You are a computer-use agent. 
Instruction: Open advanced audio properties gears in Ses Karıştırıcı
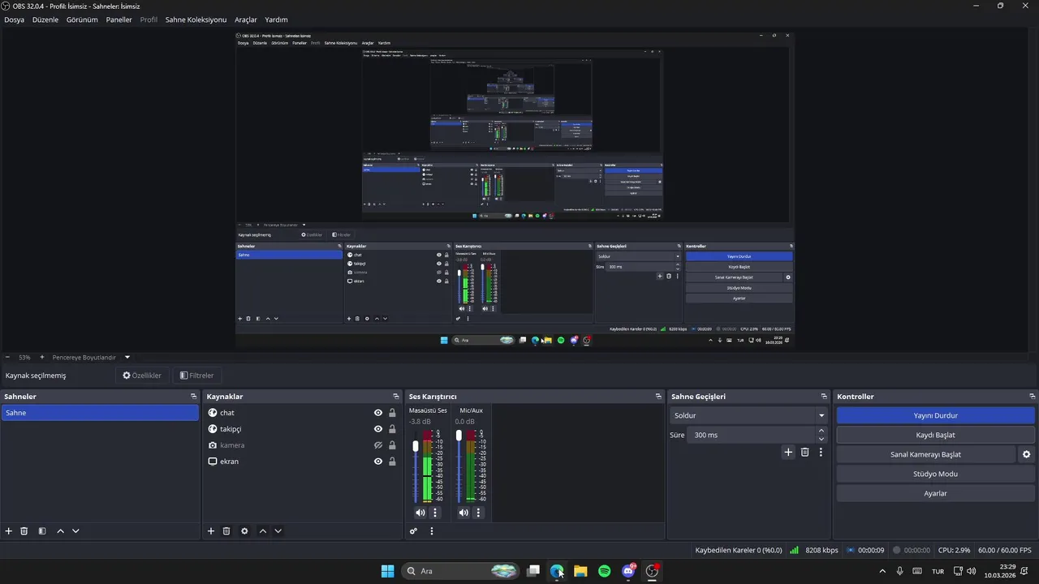coord(413,531)
